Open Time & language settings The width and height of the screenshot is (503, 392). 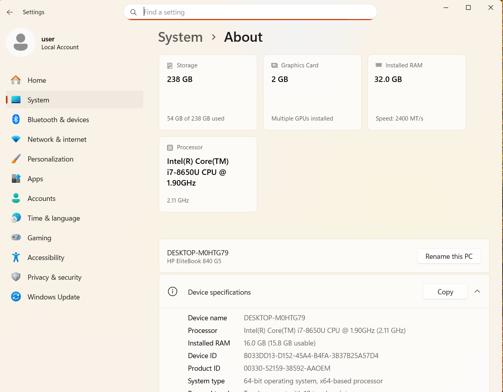(x=54, y=218)
